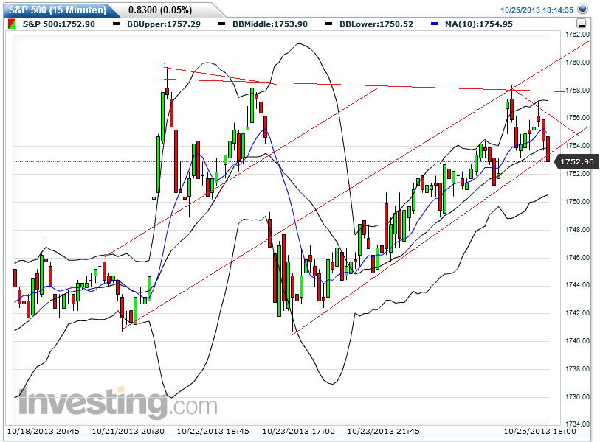
Task: Click the circular icon beside the timestamp
Action: [x=582, y=10]
